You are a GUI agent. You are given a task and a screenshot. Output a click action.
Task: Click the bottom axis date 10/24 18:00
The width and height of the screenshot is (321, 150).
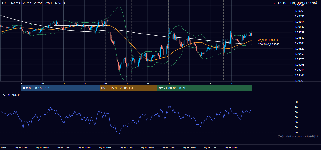[126, 147]
